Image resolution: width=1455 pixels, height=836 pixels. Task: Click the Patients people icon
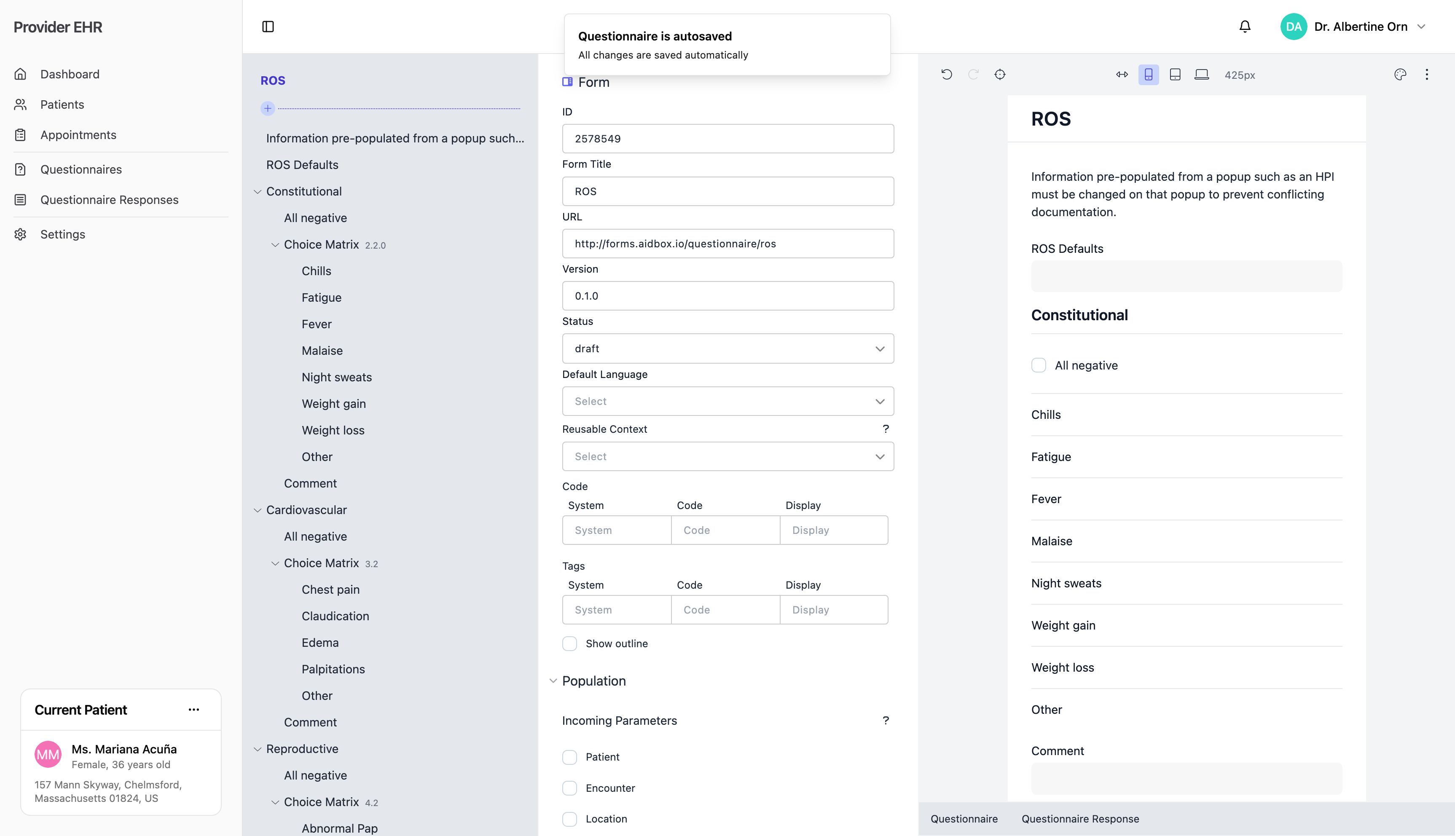(21, 104)
